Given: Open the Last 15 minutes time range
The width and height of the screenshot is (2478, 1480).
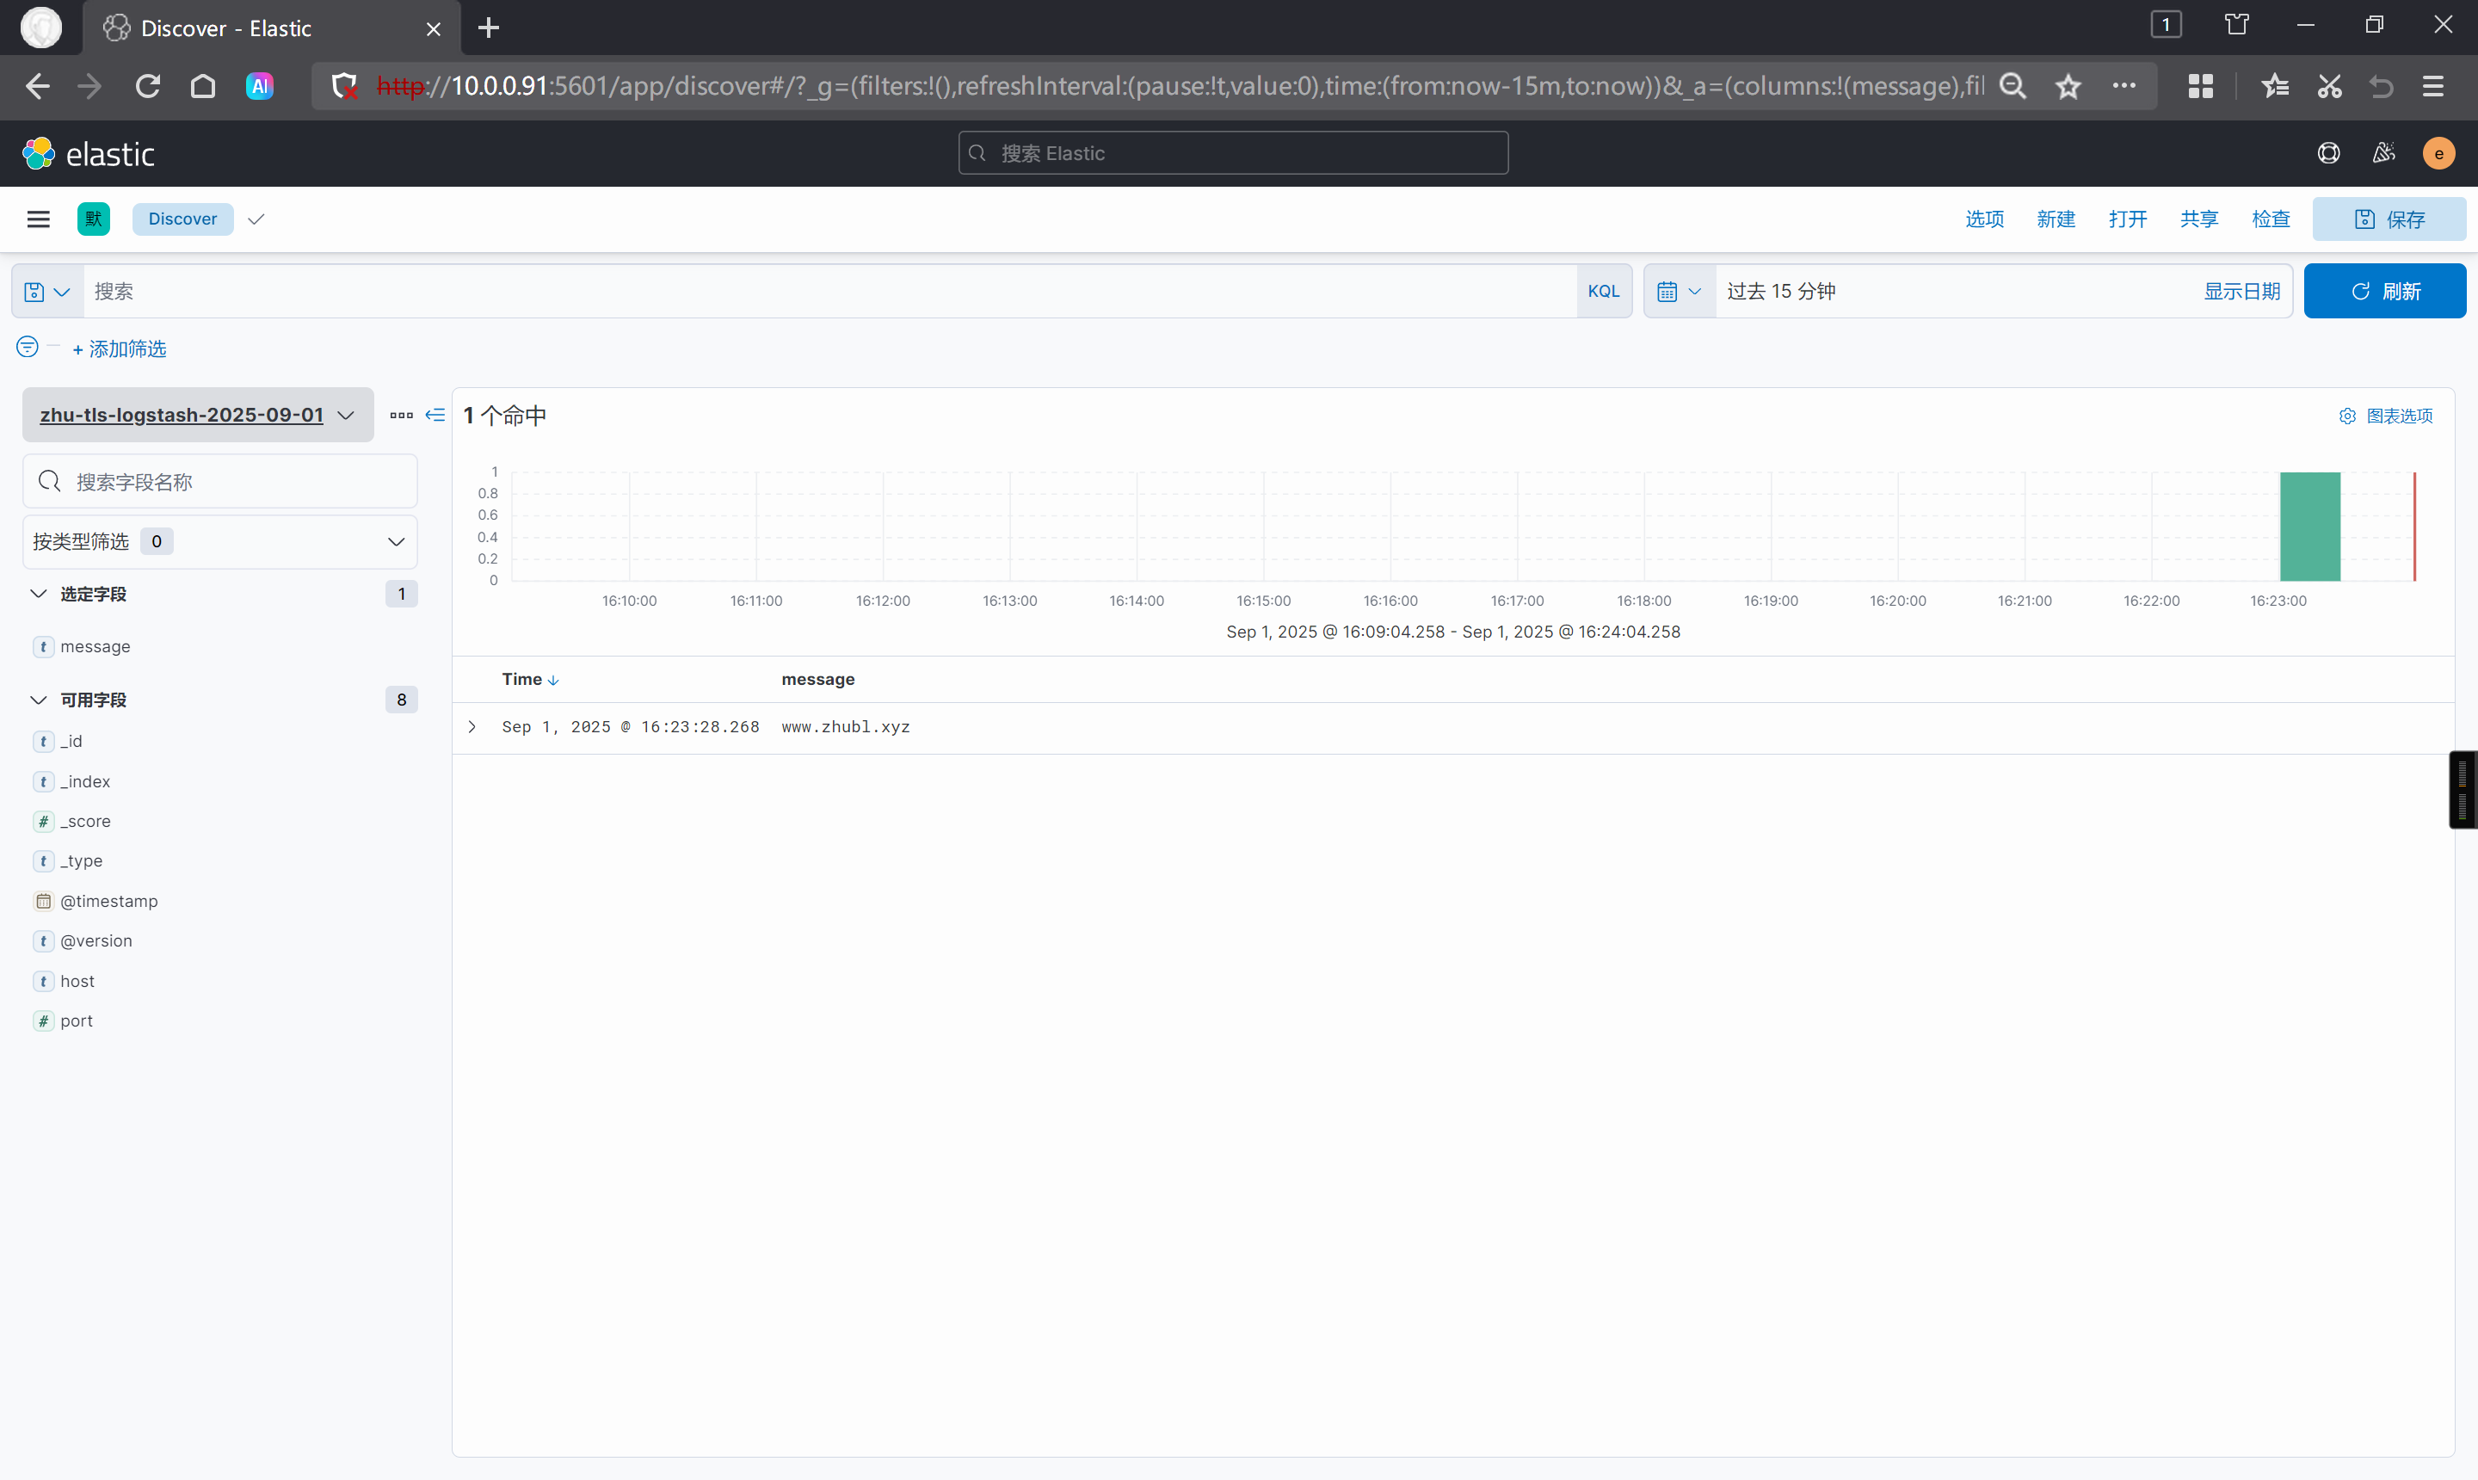Looking at the screenshot, I should coord(1781,291).
